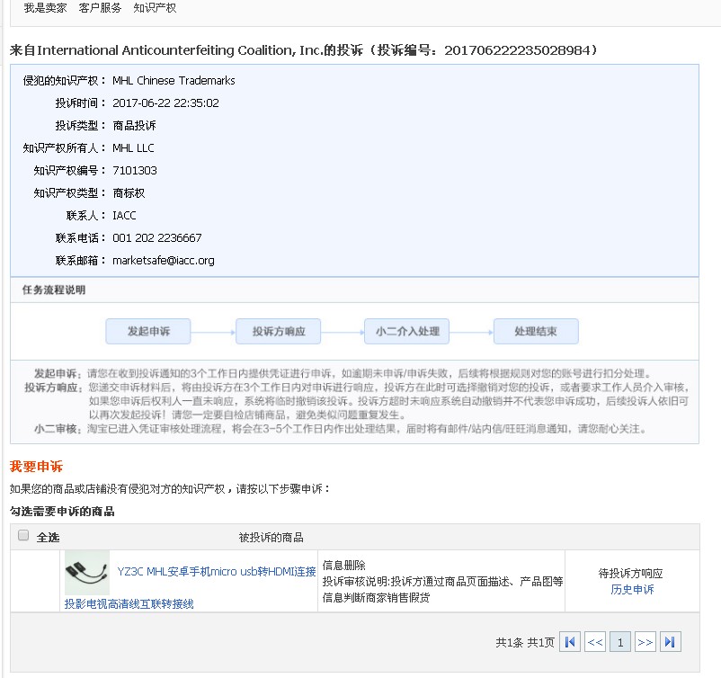Select the complaint time 2017-06-22 22:35:02

[x=165, y=103]
